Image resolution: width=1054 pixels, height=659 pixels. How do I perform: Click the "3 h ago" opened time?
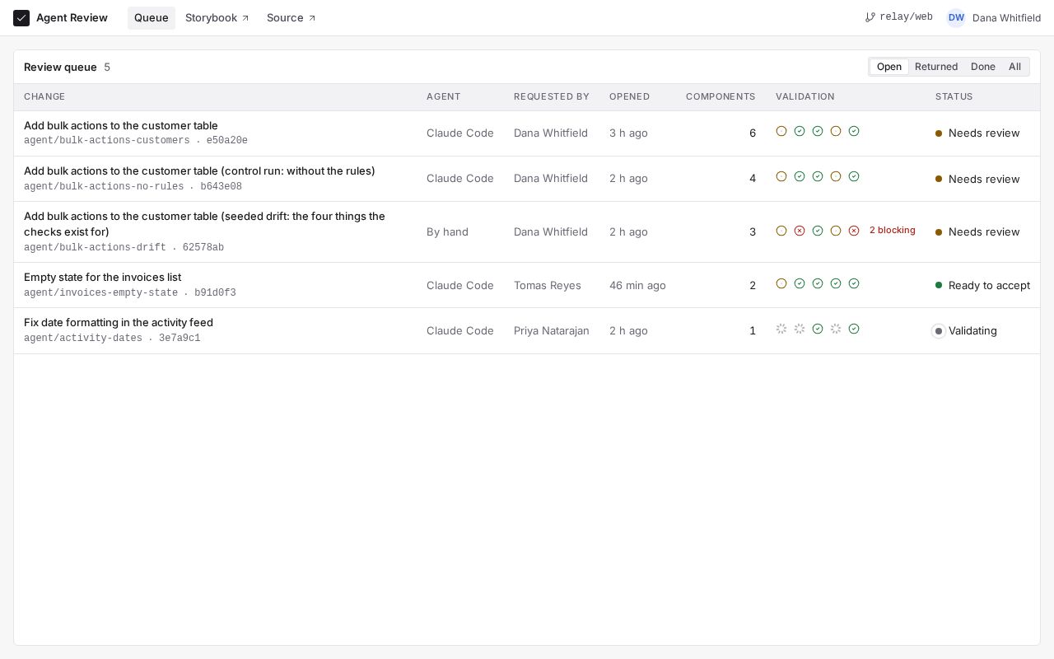628,133
